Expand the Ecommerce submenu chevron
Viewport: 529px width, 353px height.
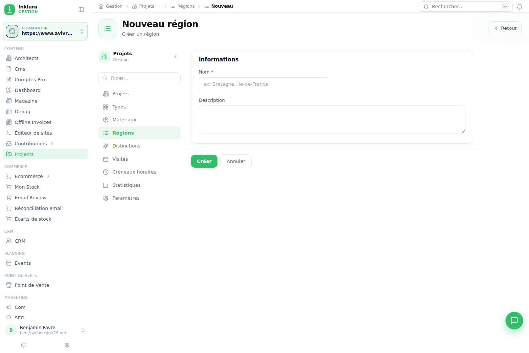click(48, 176)
